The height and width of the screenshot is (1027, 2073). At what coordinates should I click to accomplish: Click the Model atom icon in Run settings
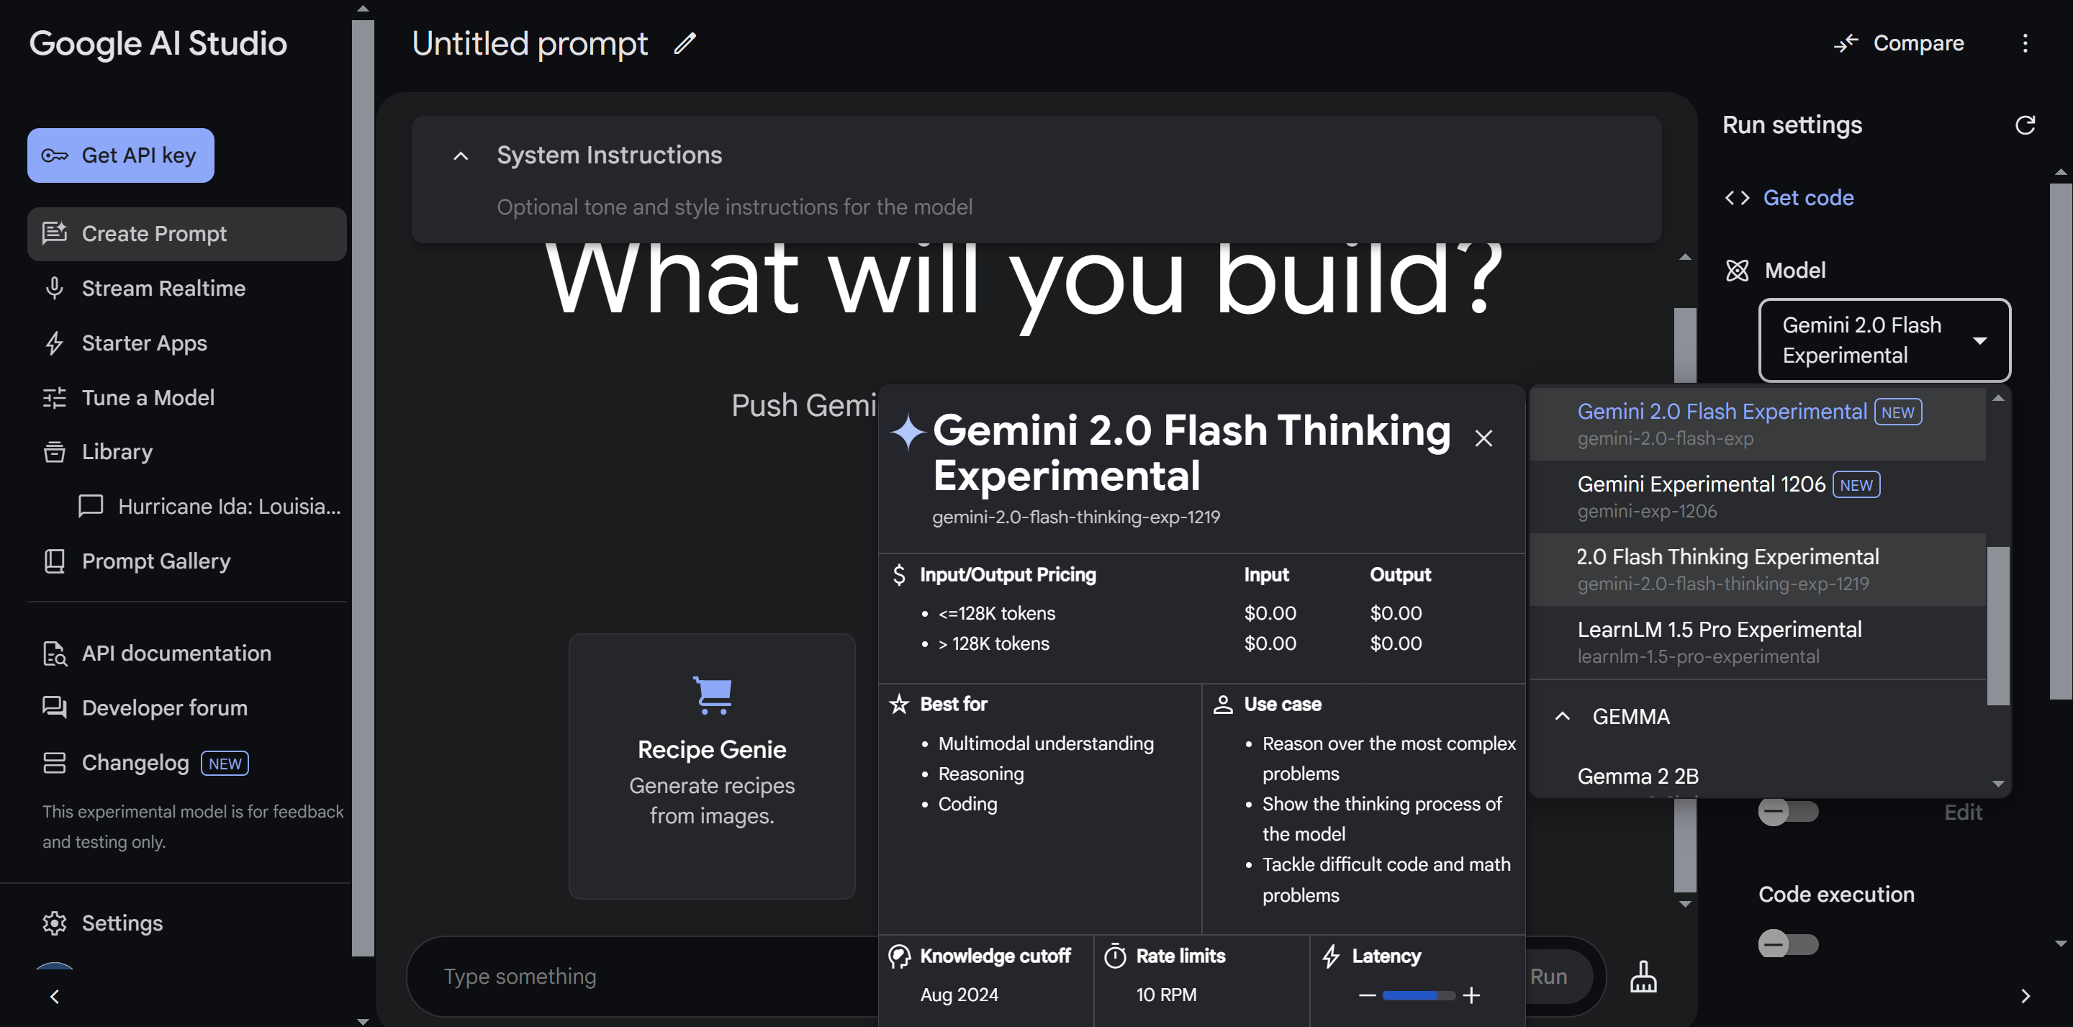click(1737, 271)
